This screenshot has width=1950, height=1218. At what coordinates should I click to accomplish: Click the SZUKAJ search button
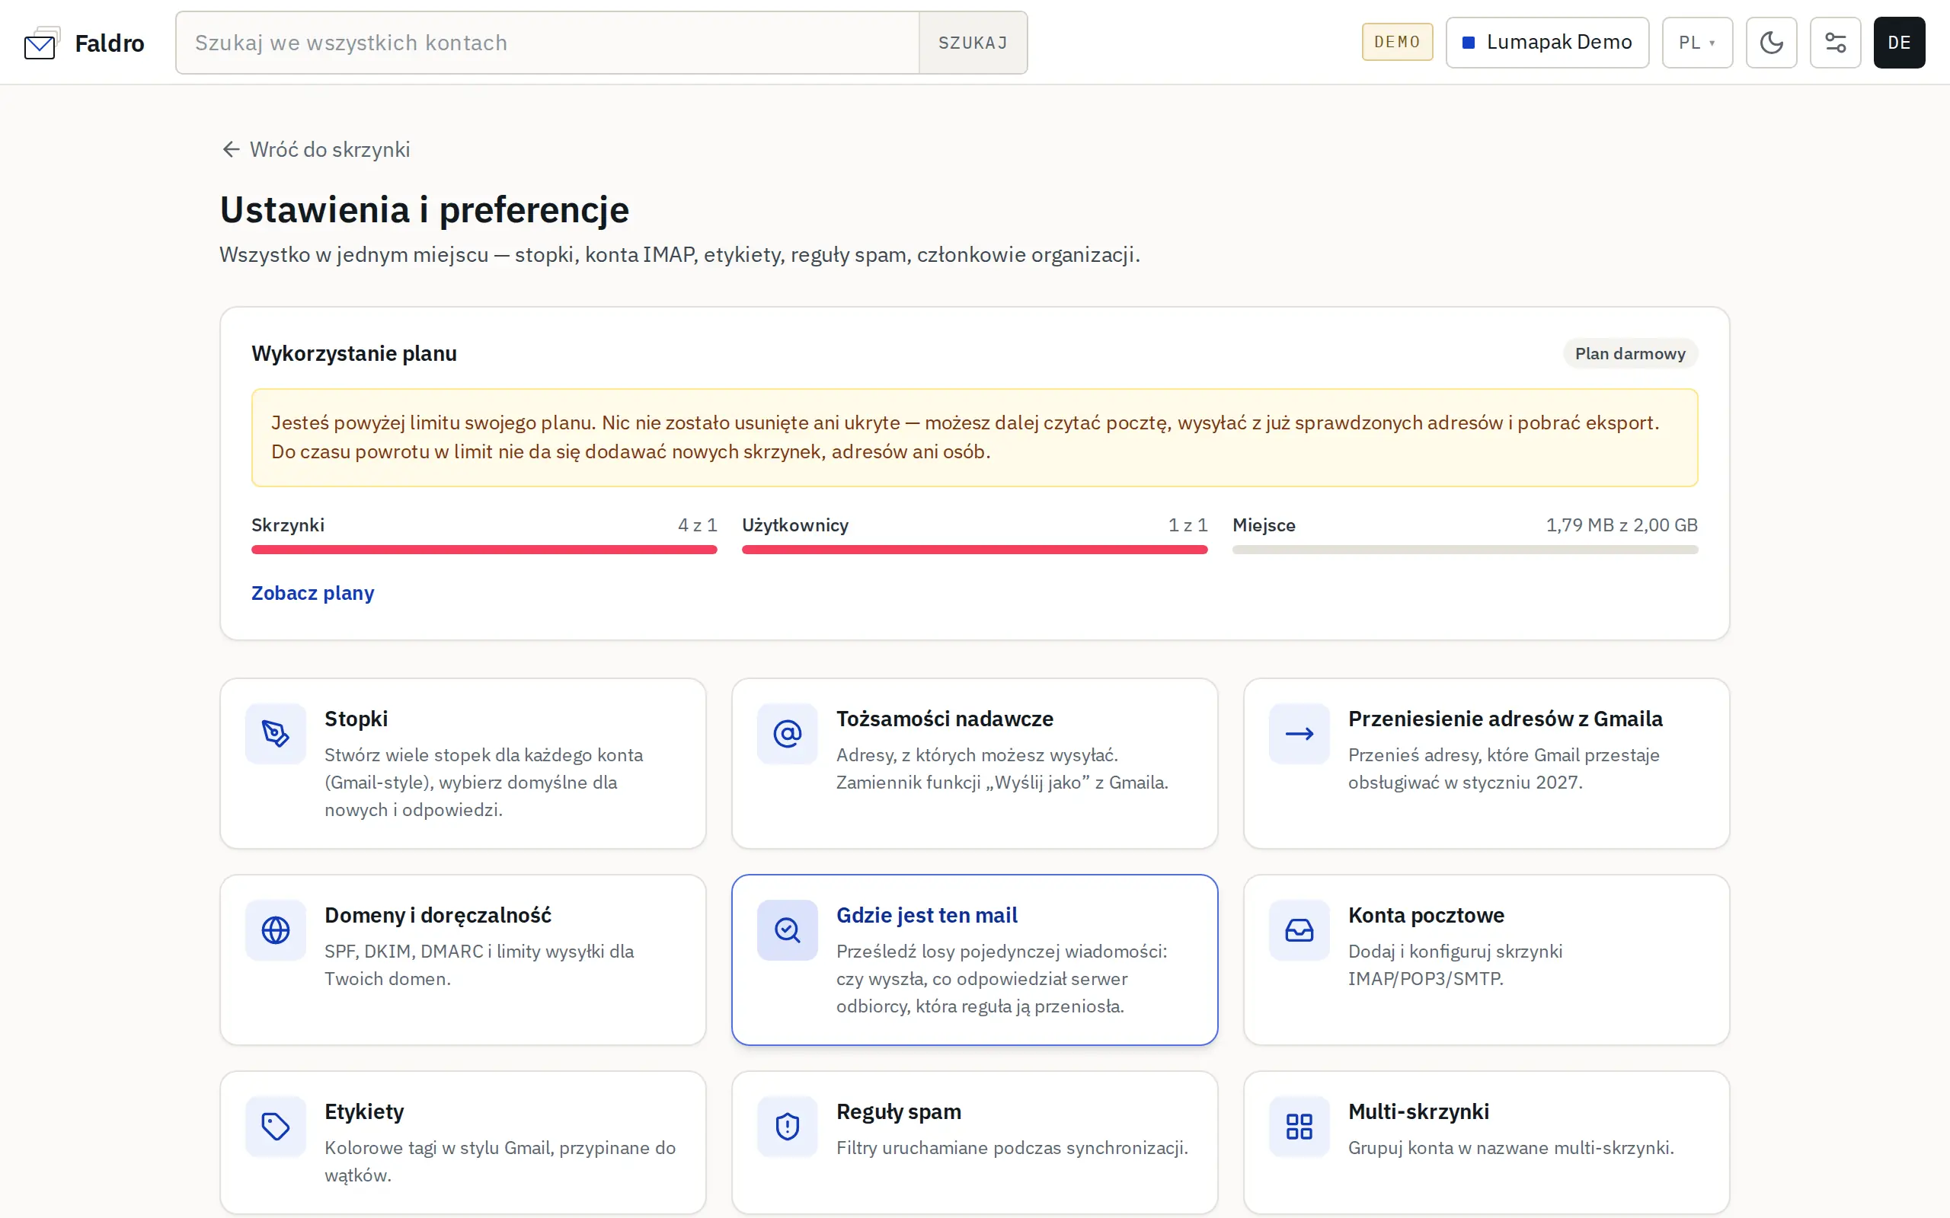click(x=973, y=43)
